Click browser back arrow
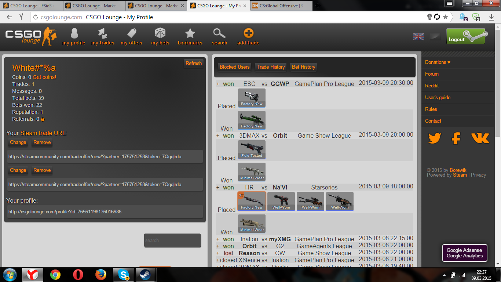 coord(10,17)
